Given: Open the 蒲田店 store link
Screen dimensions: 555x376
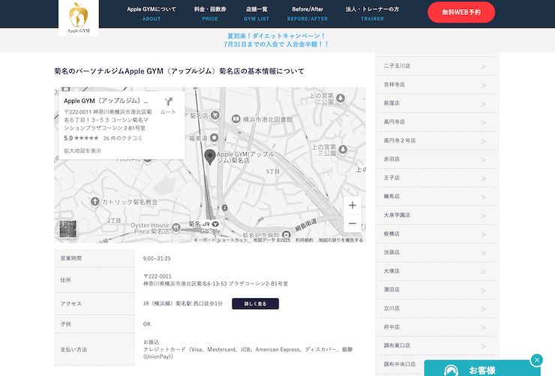Looking at the screenshot, I should (x=437, y=290).
